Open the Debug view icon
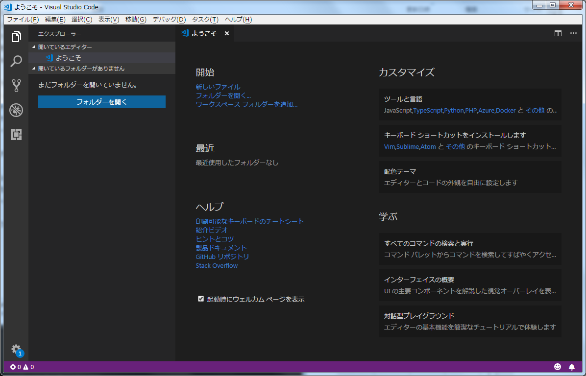The width and height of the screenshot is (586, 376). click(x=16, y=110)
